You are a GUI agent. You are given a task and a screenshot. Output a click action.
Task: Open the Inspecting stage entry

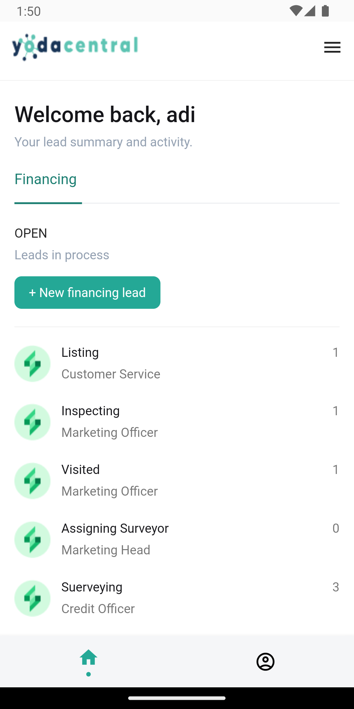pyautogui.click(x=177, y=422)
